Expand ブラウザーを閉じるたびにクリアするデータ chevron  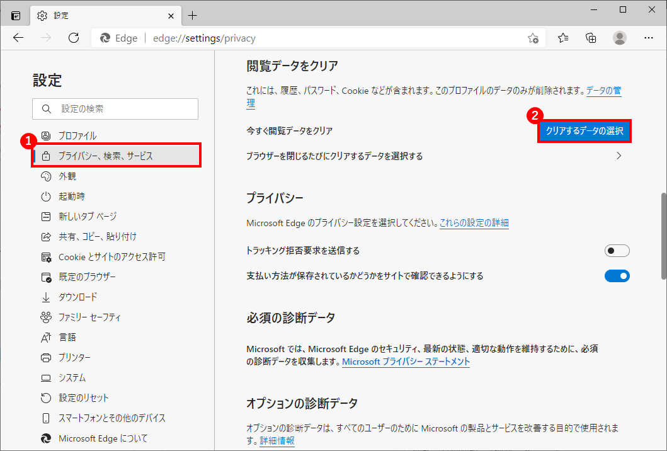[619, 156]
